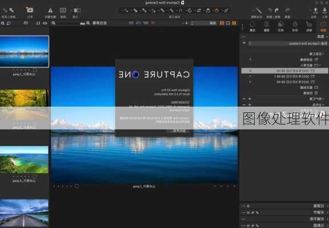Click plus next to Capture One Catalog

coord(244,43)
